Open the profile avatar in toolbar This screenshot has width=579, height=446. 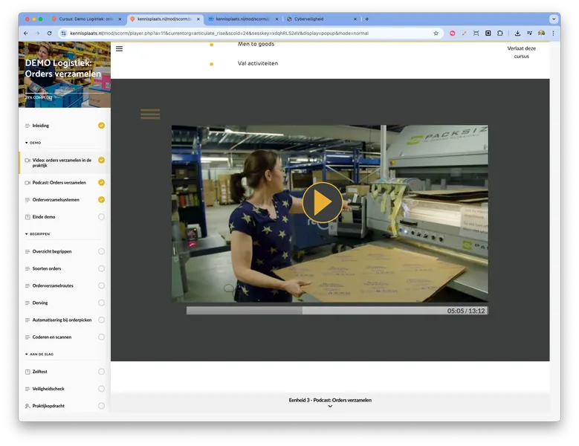tap(541, 33)
